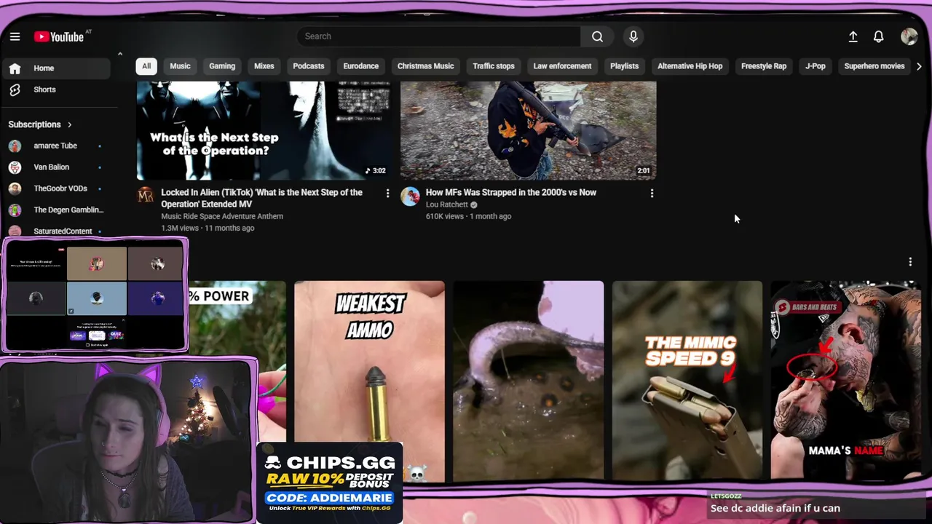
Task: Open Shorts shelf more options menu
Action: 910,261
